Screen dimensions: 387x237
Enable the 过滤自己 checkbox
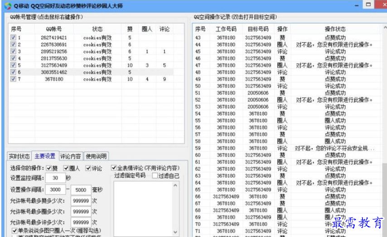(155, 176)
